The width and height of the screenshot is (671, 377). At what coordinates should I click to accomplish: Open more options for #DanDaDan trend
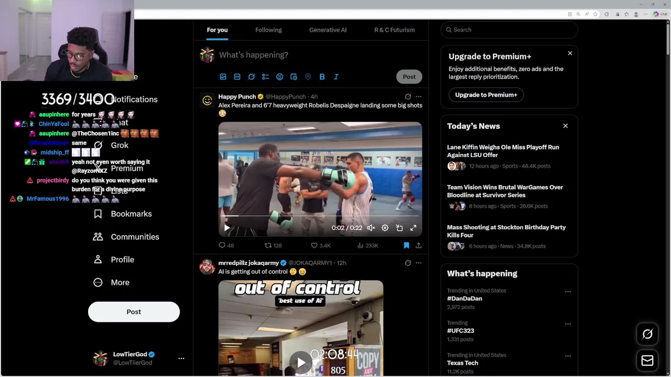tap(568, 292)
